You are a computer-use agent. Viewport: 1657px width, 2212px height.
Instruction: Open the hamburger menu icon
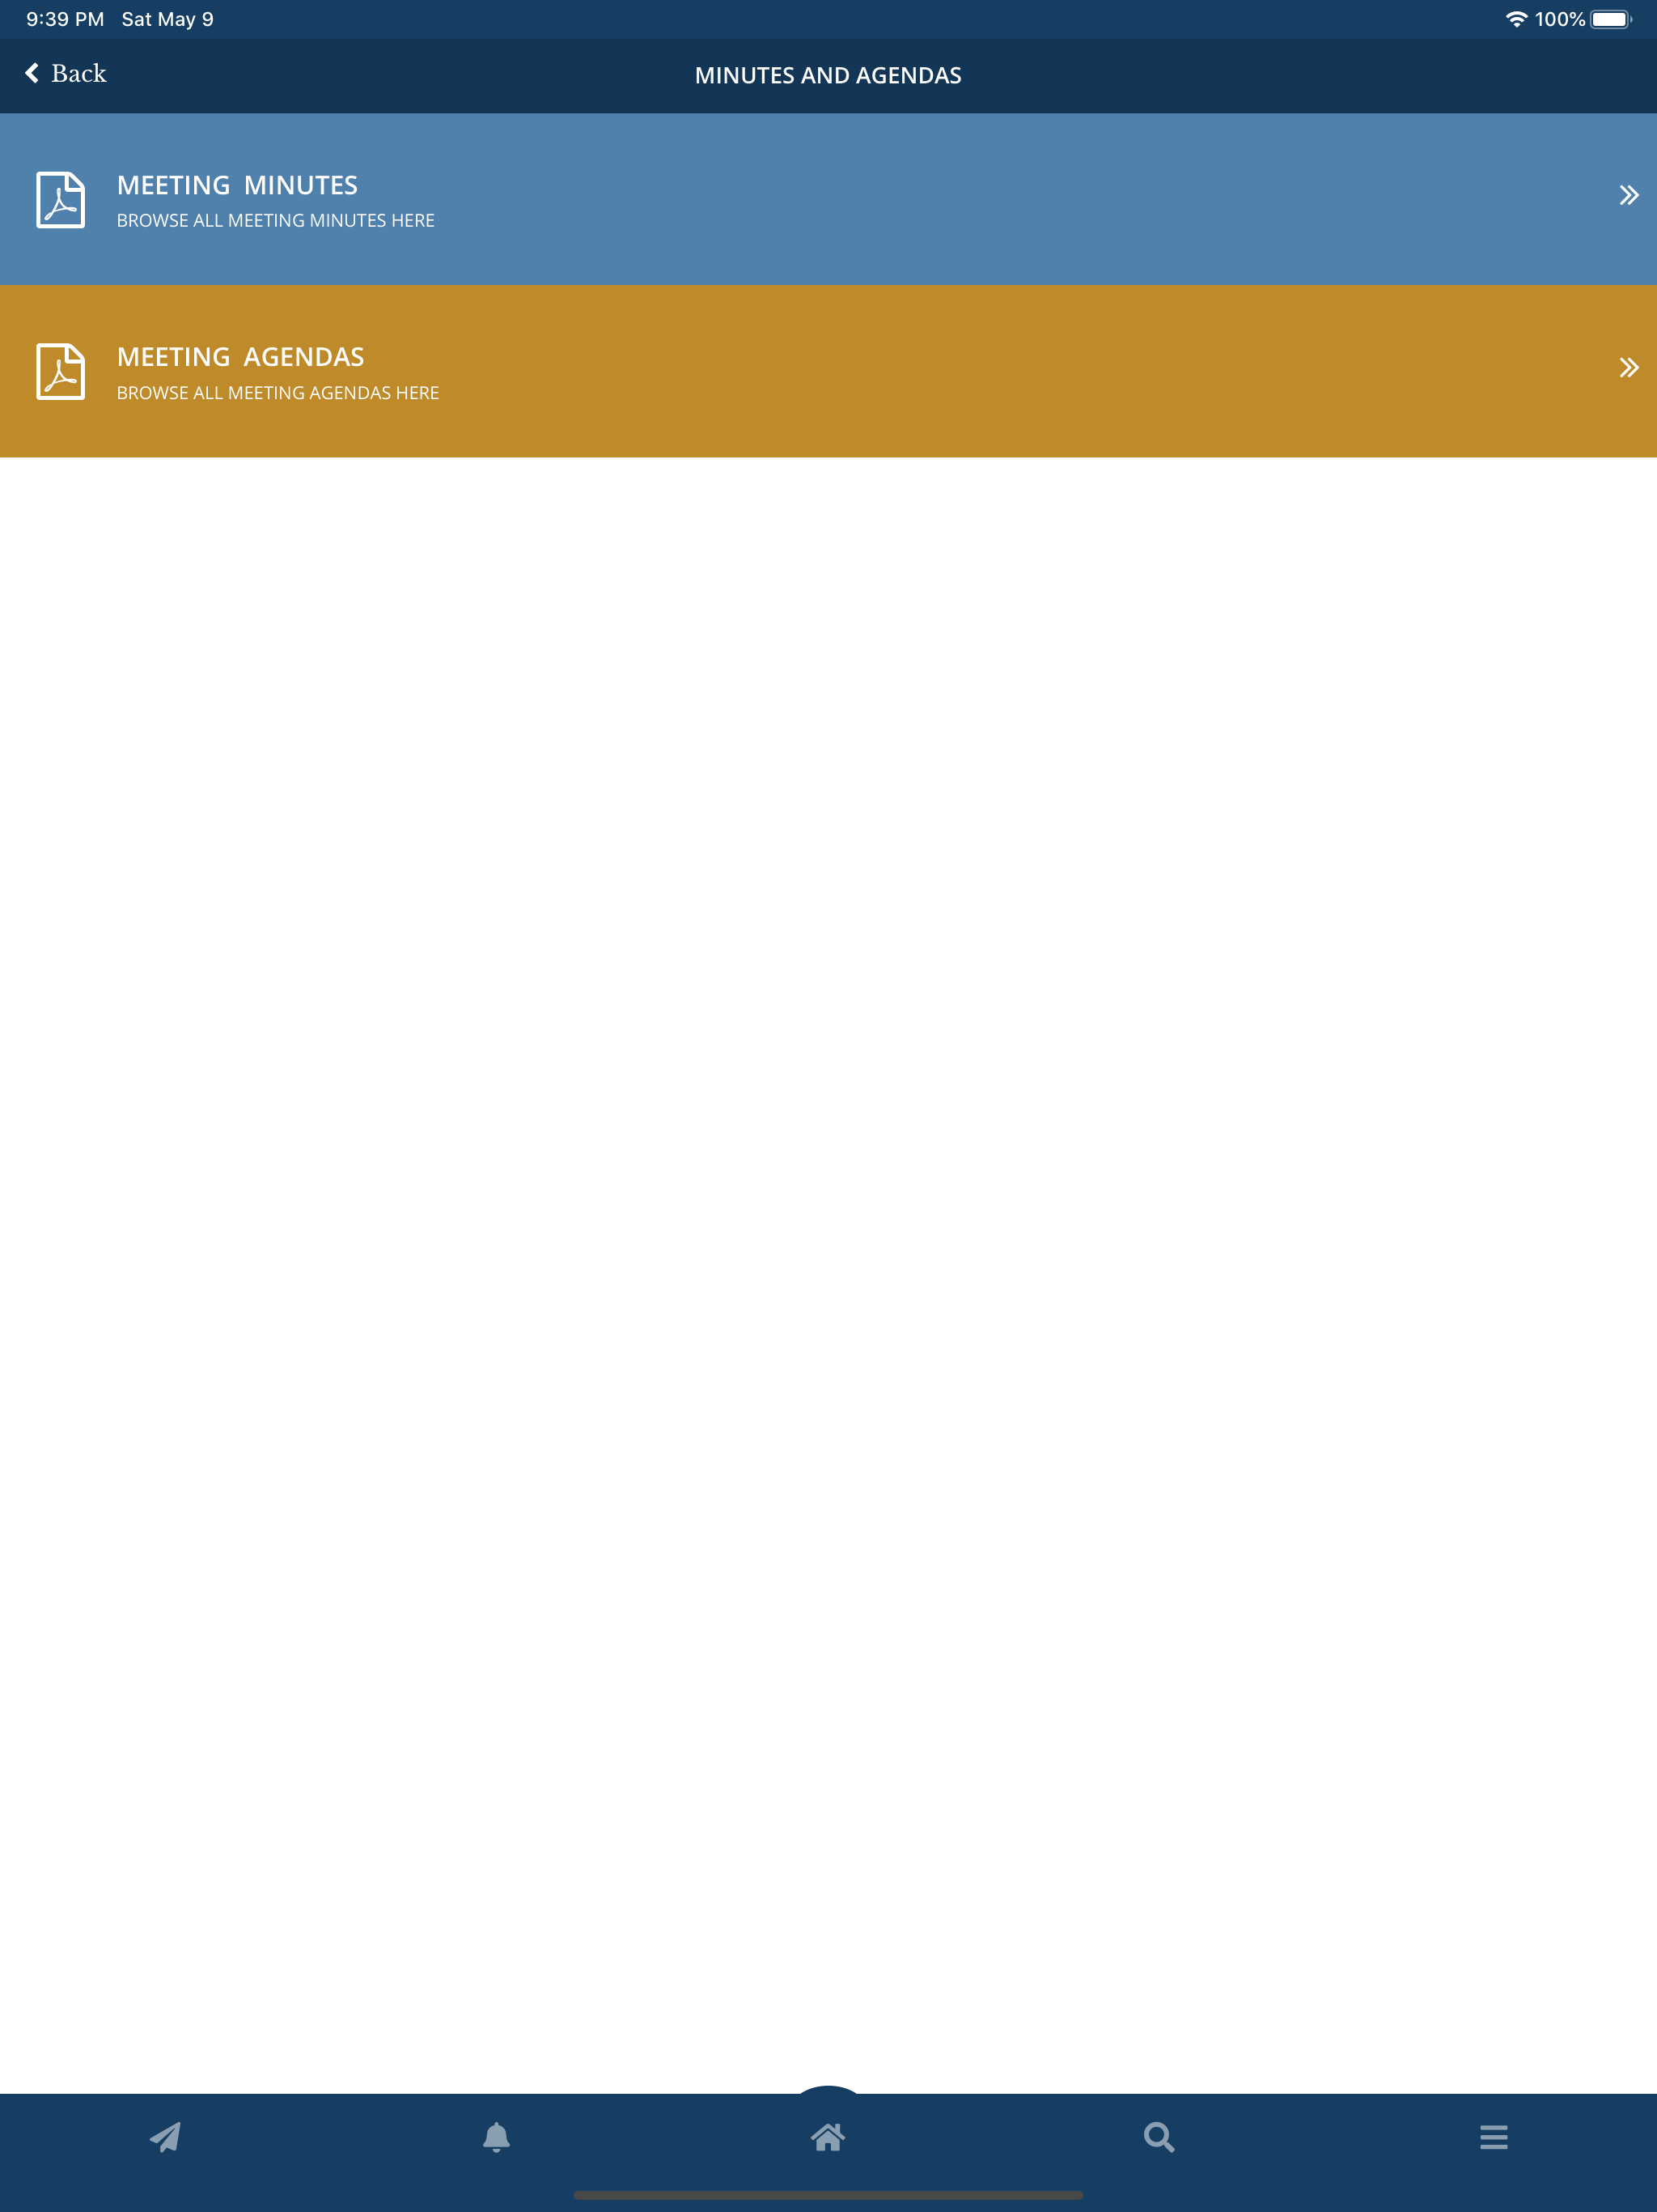pos(1493,2137)
